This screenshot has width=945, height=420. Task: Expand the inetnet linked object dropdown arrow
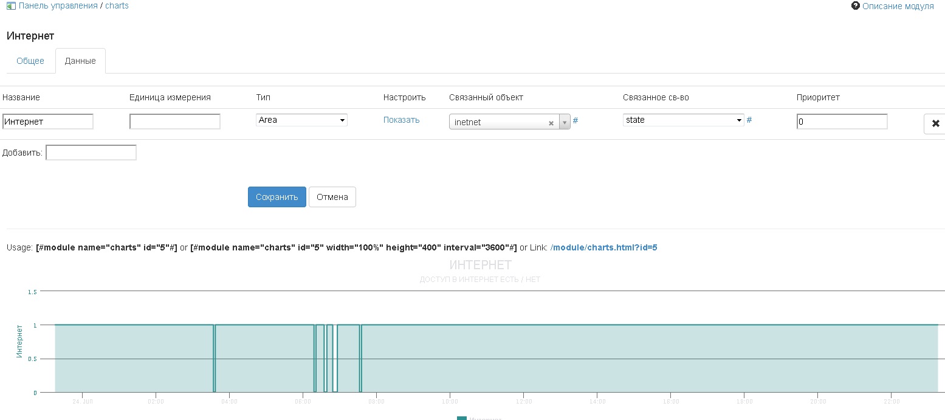564,122
